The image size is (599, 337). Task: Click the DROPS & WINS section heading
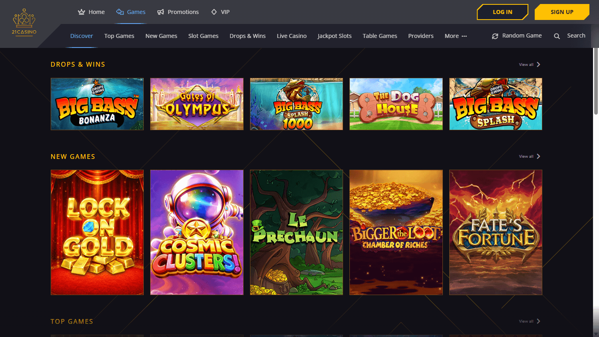pos(78,64)
